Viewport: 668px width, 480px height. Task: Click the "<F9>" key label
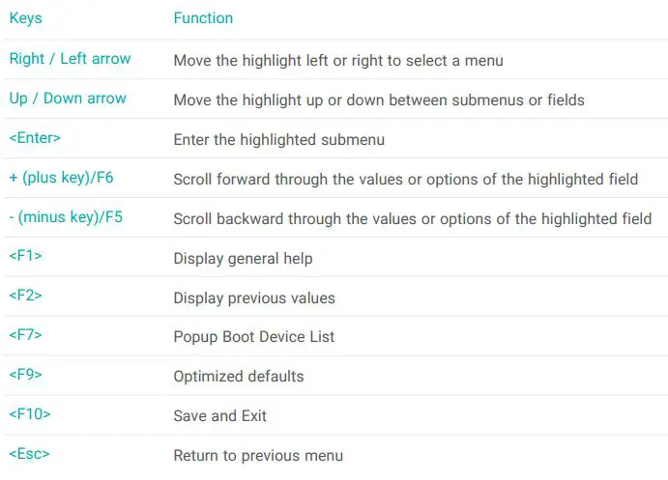26,376
